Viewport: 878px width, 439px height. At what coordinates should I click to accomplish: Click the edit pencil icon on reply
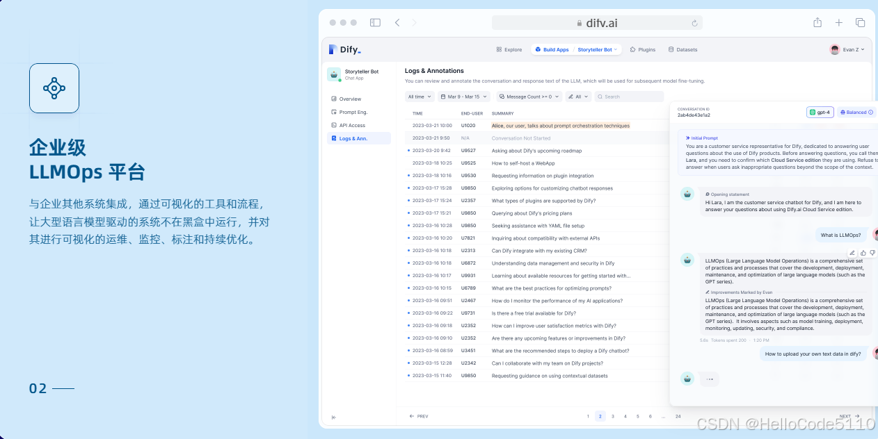tap(852, 253)
